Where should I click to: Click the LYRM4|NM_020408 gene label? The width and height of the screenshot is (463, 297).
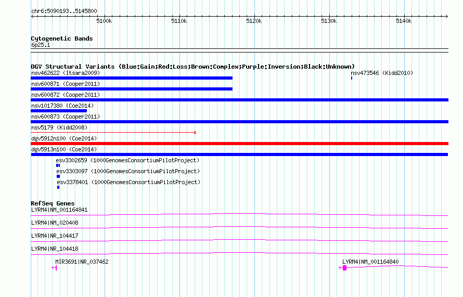click(x=55, y=223)
